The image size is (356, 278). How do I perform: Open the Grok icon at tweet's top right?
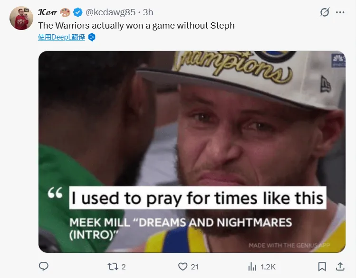click(325, 12)
